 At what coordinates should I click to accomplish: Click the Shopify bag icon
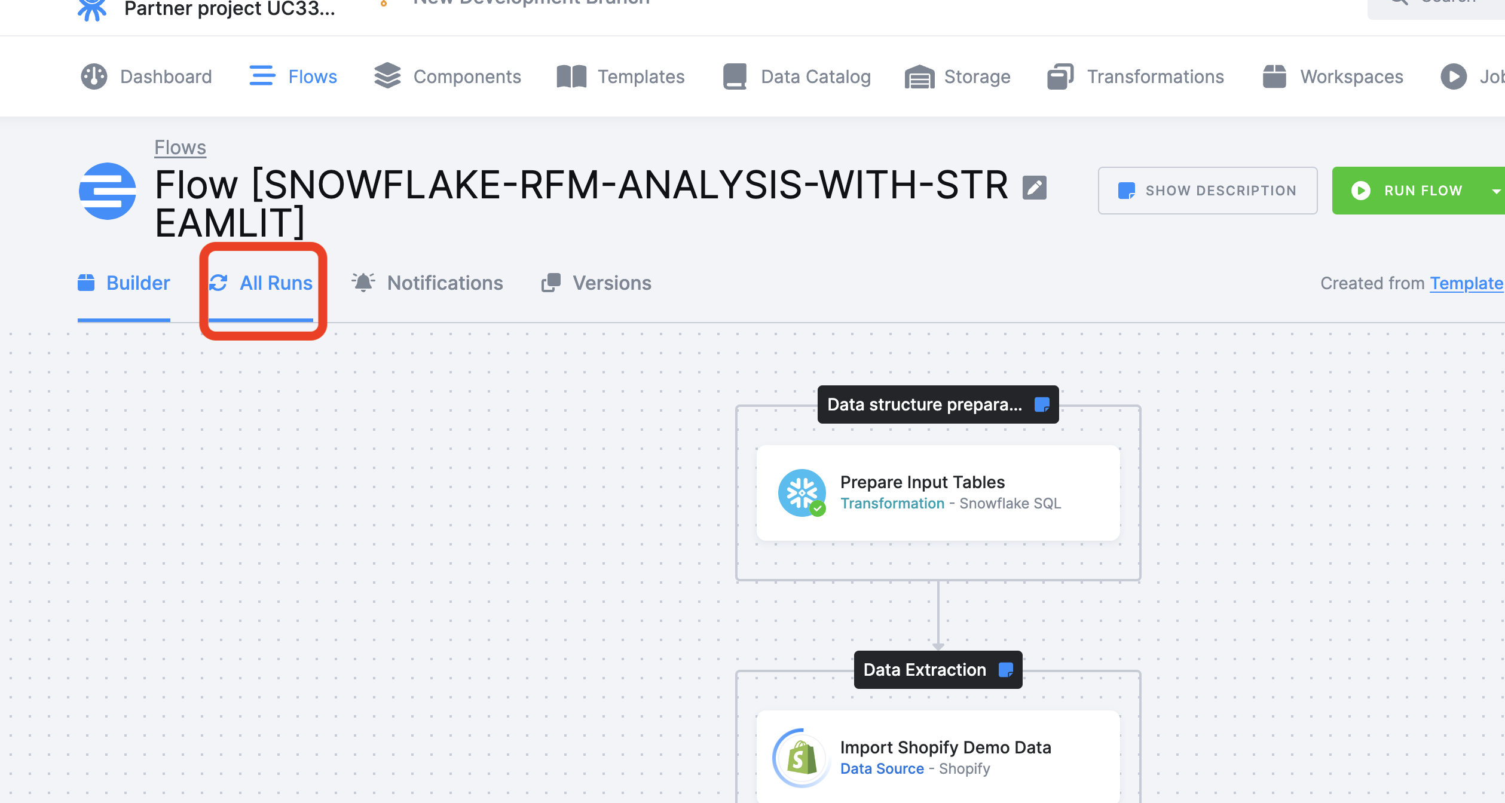tap(802, 758)
